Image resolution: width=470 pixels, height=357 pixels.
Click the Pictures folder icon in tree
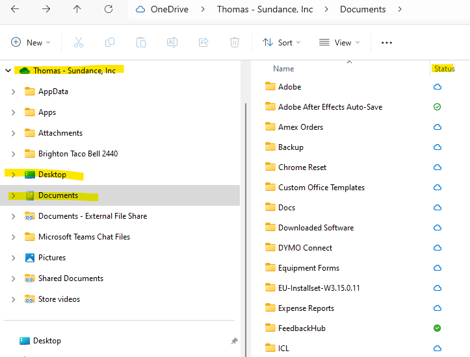(x=30, y=258)
